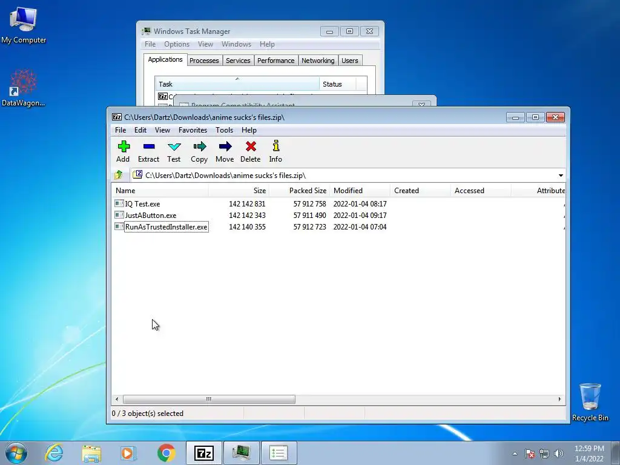Switch to Services tab in Task Manager
The height and width of the screenshot is (465, 620).
point(238,61)
